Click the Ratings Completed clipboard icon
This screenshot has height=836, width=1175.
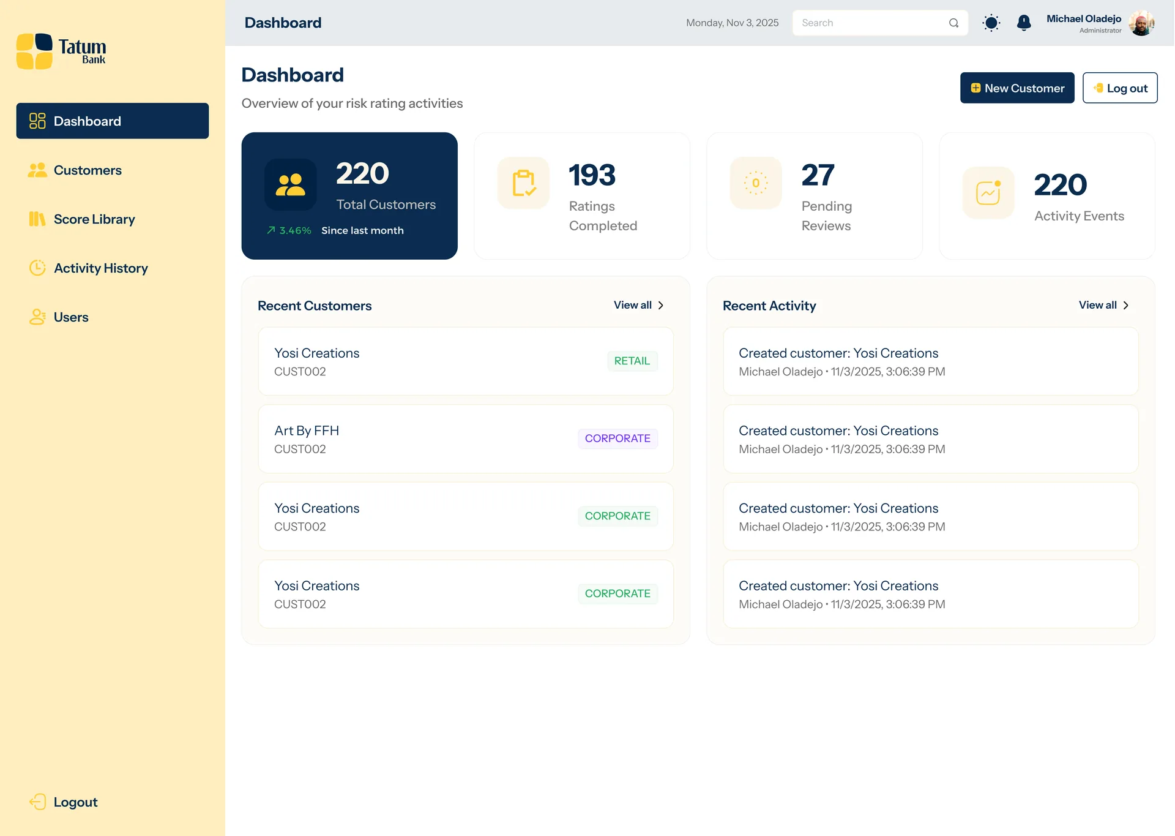coord(523,183)
